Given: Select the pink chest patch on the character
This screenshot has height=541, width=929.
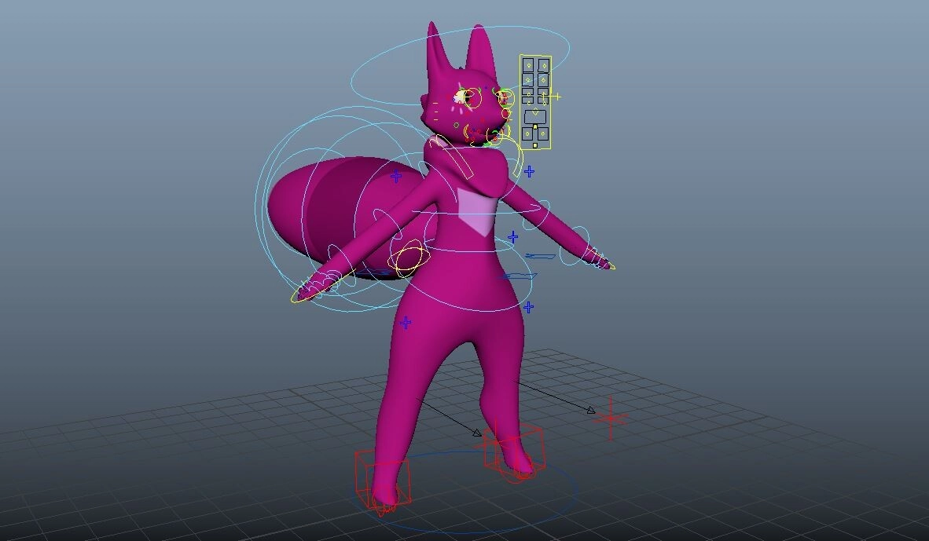Looking at the screenshot, I should (x=478, y=210).
